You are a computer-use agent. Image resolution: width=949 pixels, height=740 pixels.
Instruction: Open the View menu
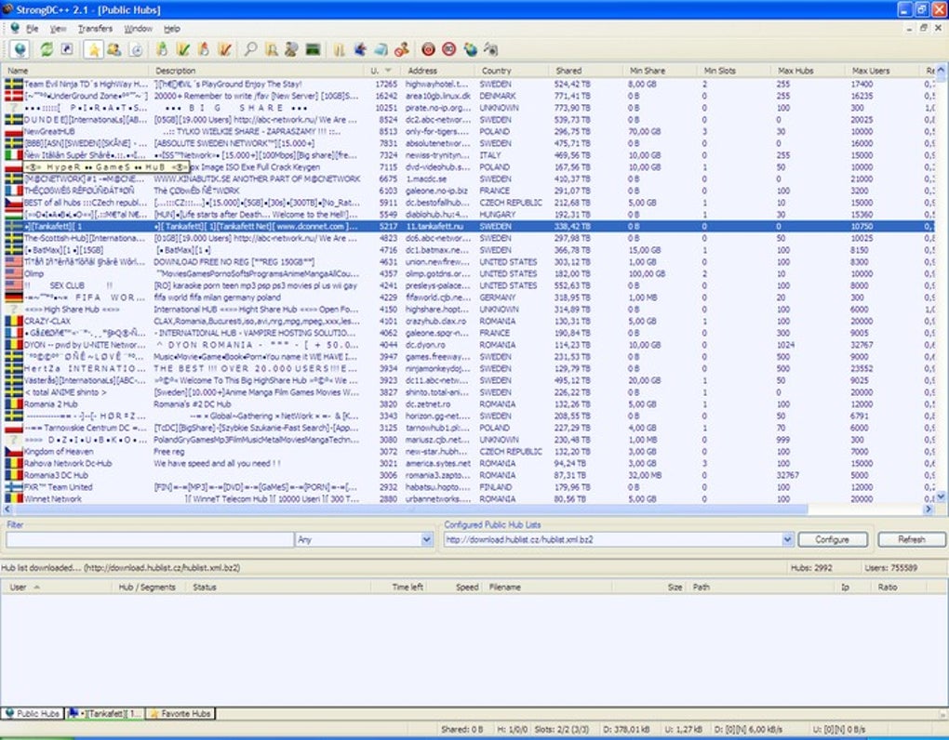click(58, 29)
